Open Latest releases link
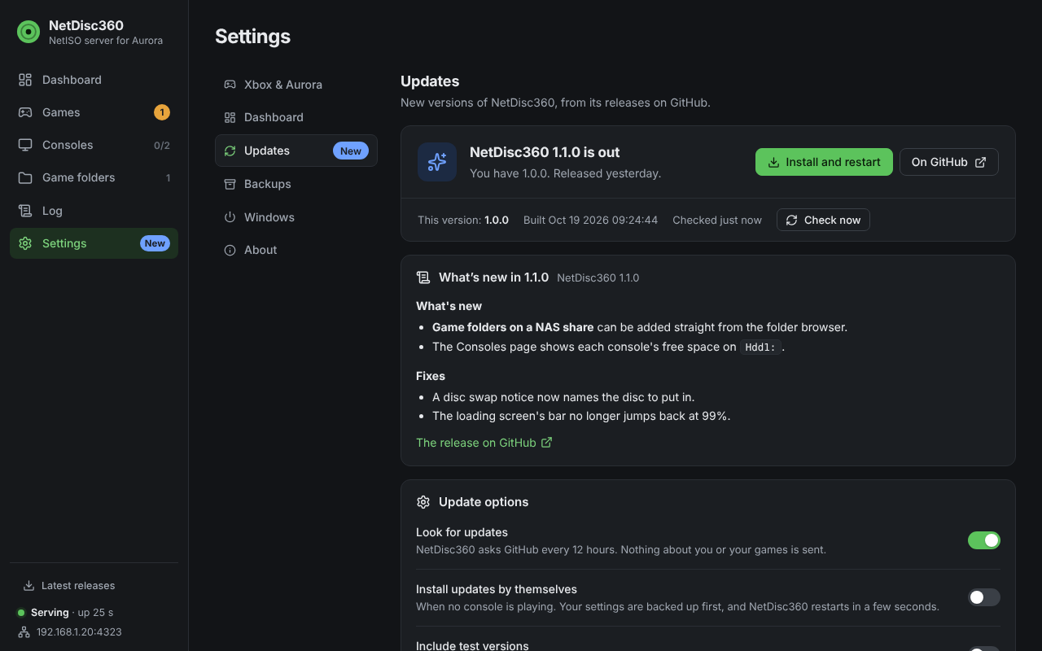The width and height of the screenshot is (1042, 651). [x=69, y=585]
